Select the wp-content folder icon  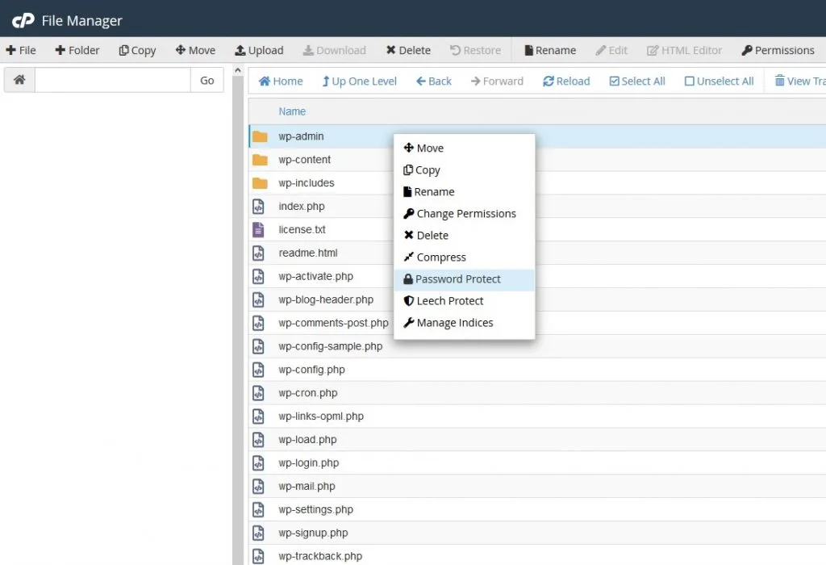pyautogui.click(x=260, y=160)
